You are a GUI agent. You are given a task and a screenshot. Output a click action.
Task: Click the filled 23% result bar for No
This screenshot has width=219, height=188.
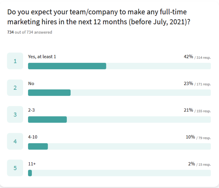coord(49,92)
